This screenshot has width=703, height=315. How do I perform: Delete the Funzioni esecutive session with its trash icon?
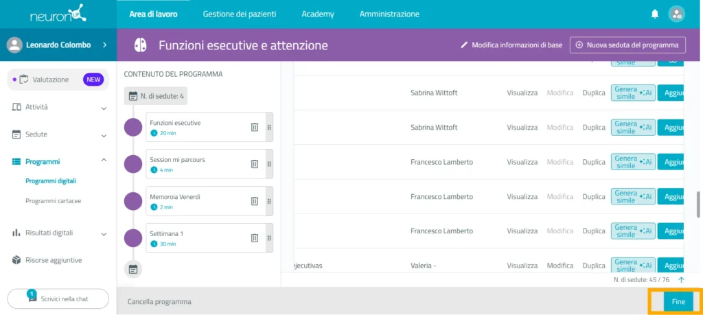click(x=254, y=127)
